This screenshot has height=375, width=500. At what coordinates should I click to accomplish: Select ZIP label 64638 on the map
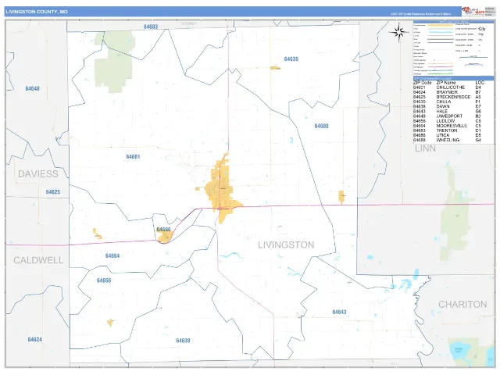click(x=183, y=341)
